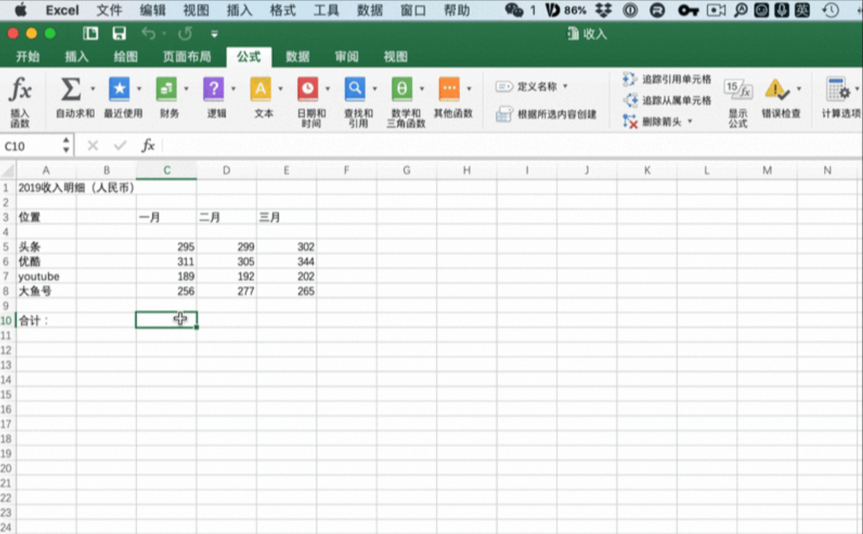Open the Text functions icon
The height and width of the screenshot is (534, 863).
[260, 89]
